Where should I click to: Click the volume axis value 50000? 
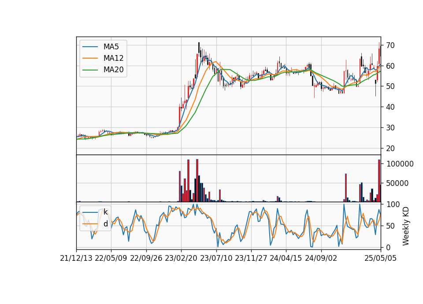397,183
